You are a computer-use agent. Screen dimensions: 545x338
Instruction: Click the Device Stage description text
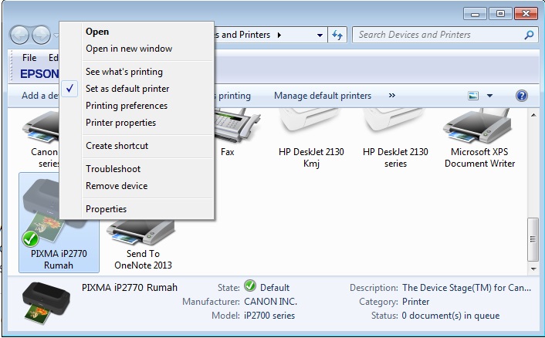466,288
